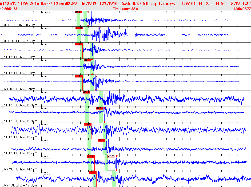Click the origin time 2016-05-07 12:56:03.59

pos(53,3)
